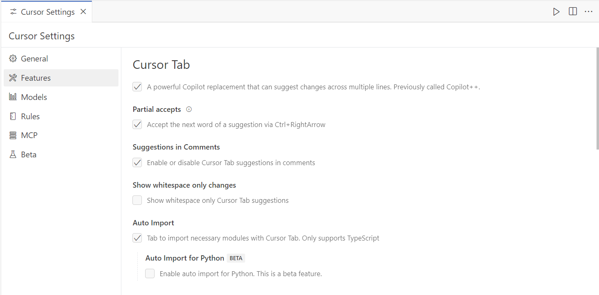Uncheck Tab to import necessary modules
This screenshot has height=295, width=599.
(137, 238)
